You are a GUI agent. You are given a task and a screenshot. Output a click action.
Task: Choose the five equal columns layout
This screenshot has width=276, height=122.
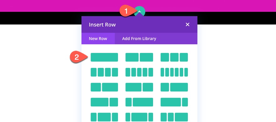[x=139, y=72]
